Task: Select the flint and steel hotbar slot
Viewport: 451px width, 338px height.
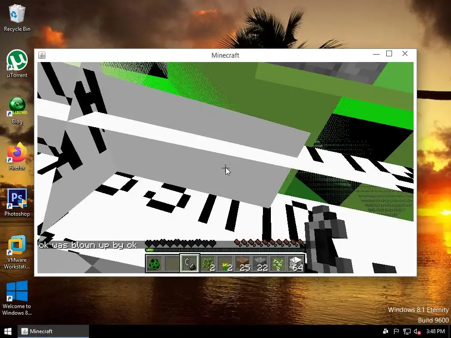Action: [x=190, y=263]
